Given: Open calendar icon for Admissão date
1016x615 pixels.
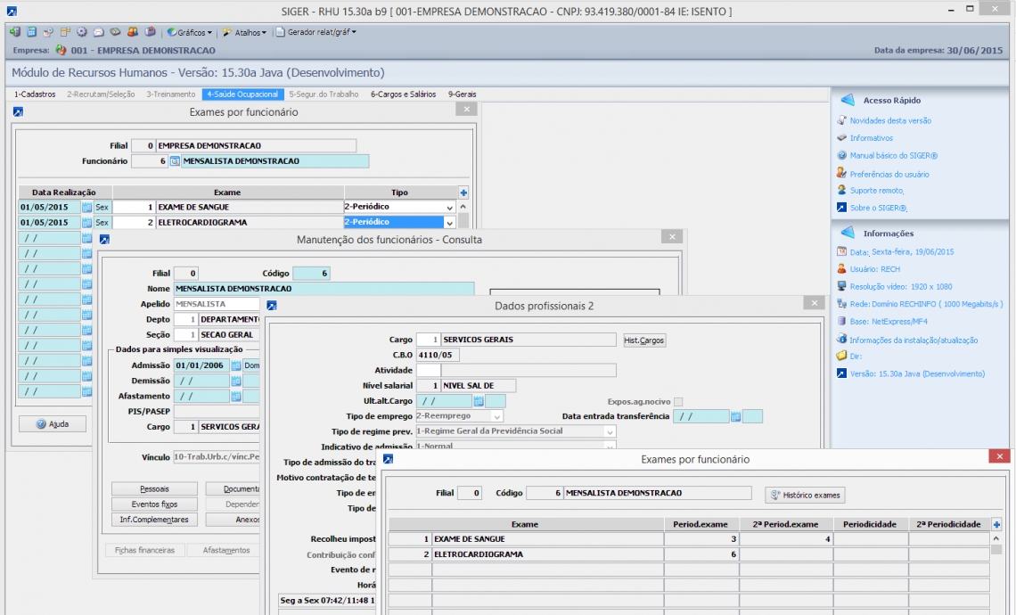Looking at the screenshot, I should (x=236, y=365).
